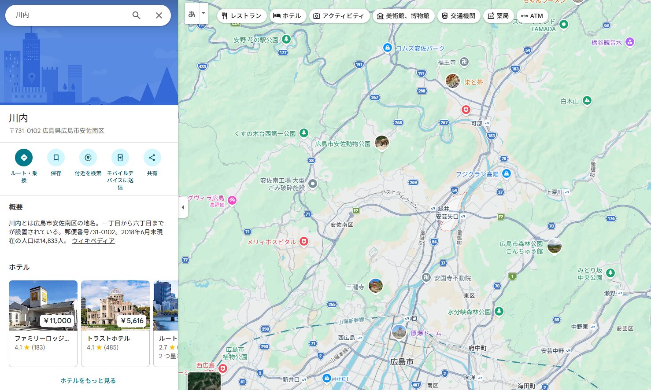Image resolution: width=651 pixels, height=390 pixels.
Task: Select the ホテル filter chip
Action: (287, 16)
